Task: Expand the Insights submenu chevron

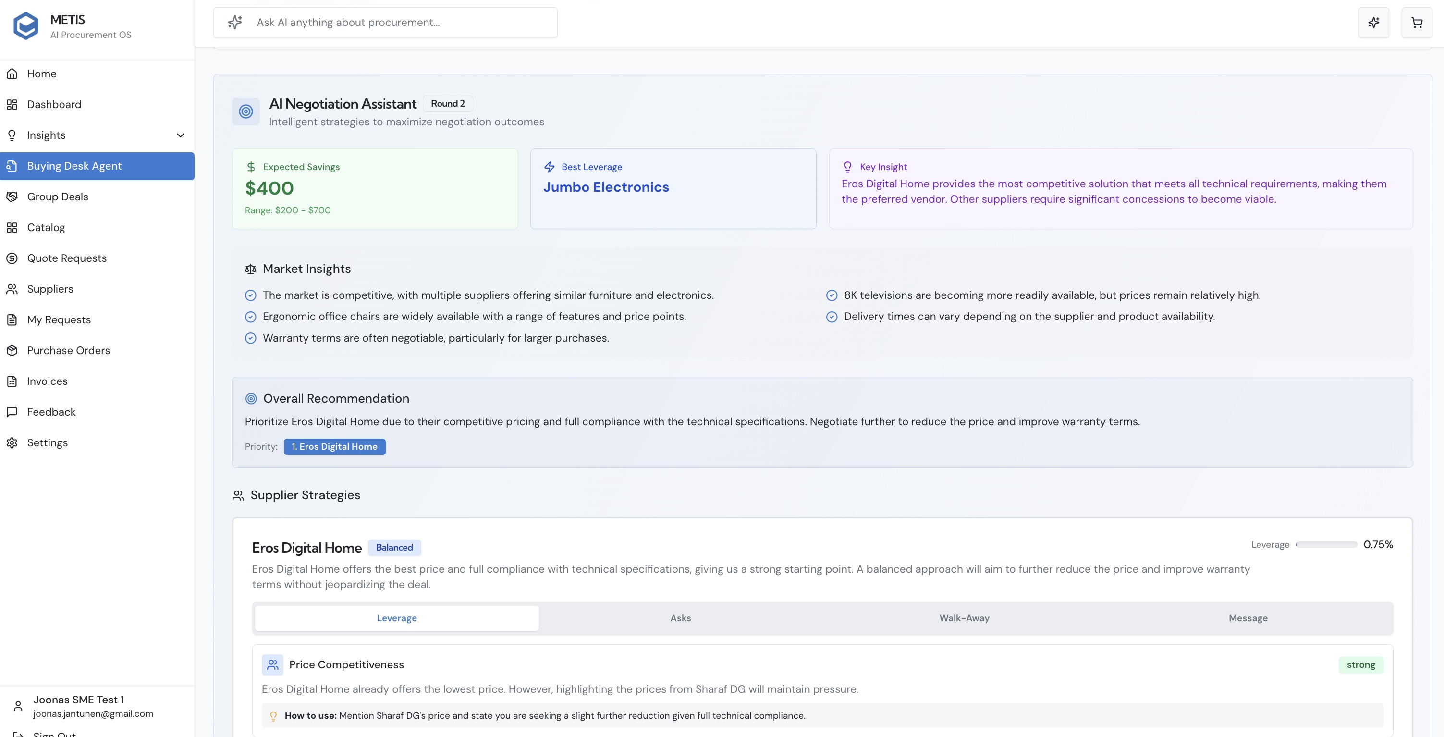Action: 181,135
